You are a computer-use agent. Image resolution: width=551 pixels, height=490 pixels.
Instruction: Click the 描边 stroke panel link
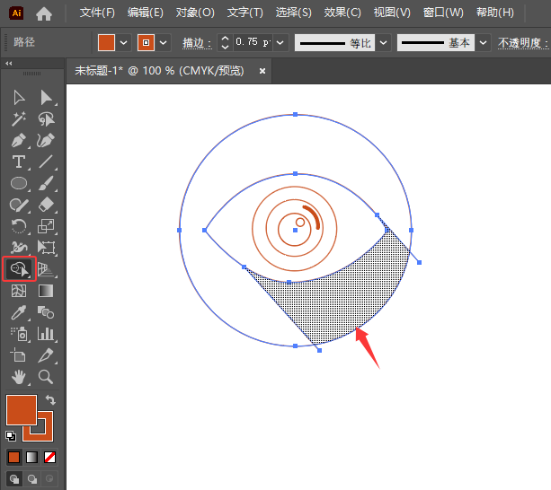click(x=197, y=43)
